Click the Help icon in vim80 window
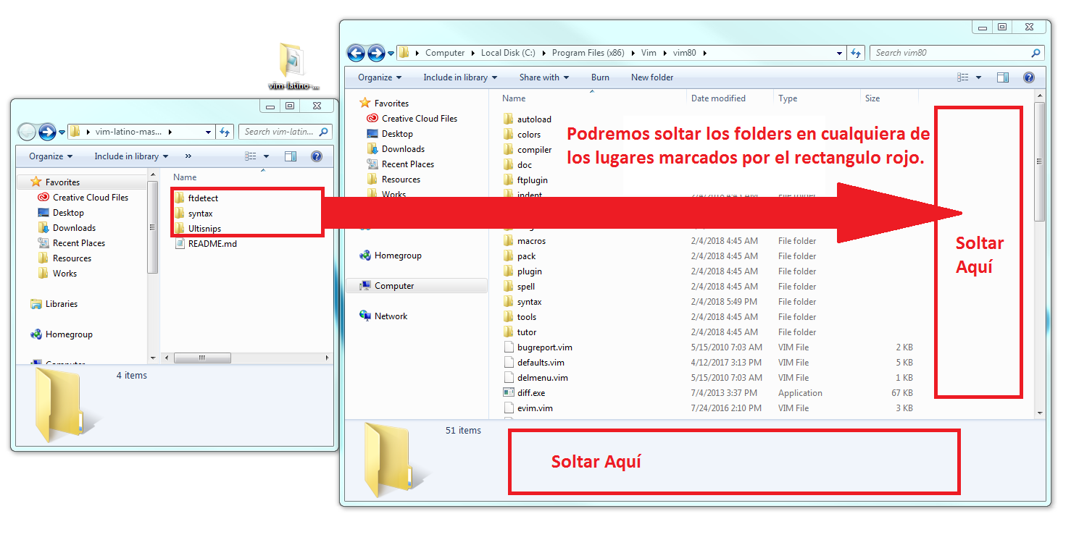This screenshot has width=1079, height=540. (x=1028, y=77)
